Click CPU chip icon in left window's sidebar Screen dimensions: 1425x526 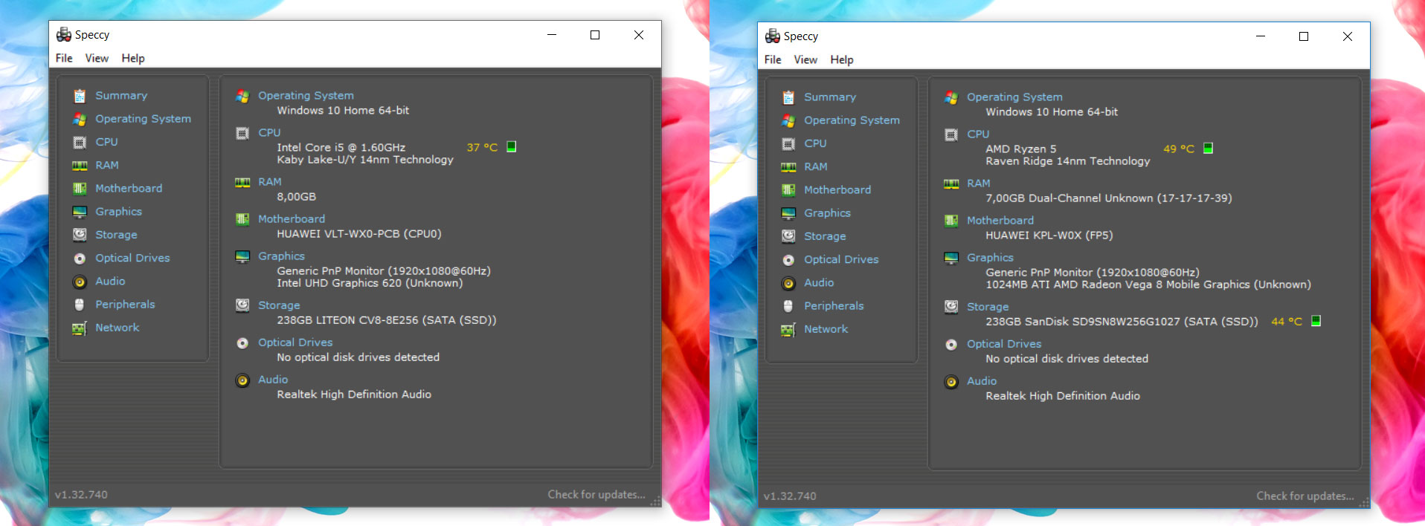click(x=80, y=142)
